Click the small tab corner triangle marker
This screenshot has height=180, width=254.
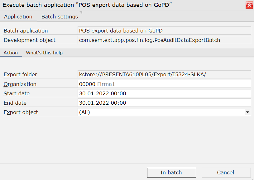81,12
